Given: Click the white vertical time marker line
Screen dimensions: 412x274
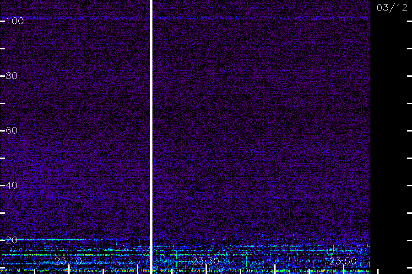Looking at the screenshot, I should [151, 137].
